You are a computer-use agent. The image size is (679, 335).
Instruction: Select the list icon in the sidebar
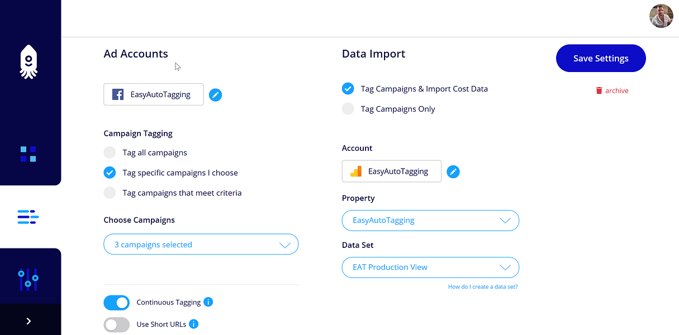point(28,217)
